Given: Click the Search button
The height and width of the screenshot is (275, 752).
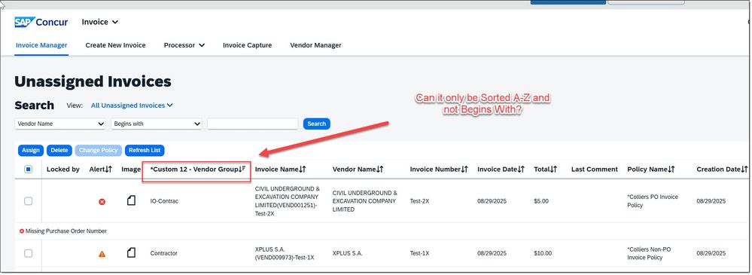Looking at the screenshot, I should [316, 124].
